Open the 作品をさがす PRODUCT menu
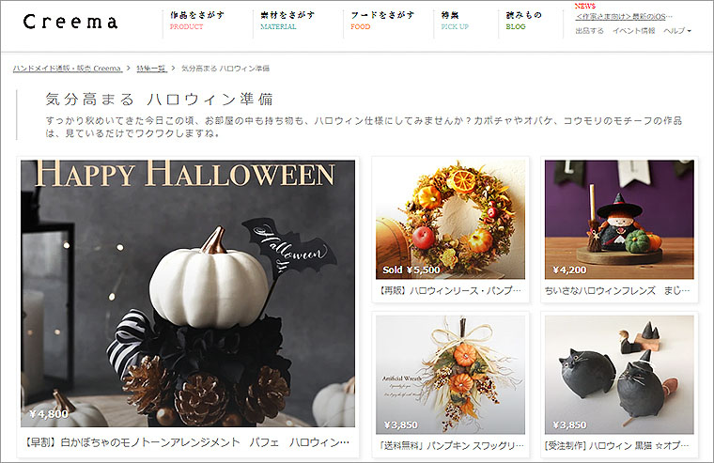The height and width of the screenshot is (463, 714). [x=197, y=21]
